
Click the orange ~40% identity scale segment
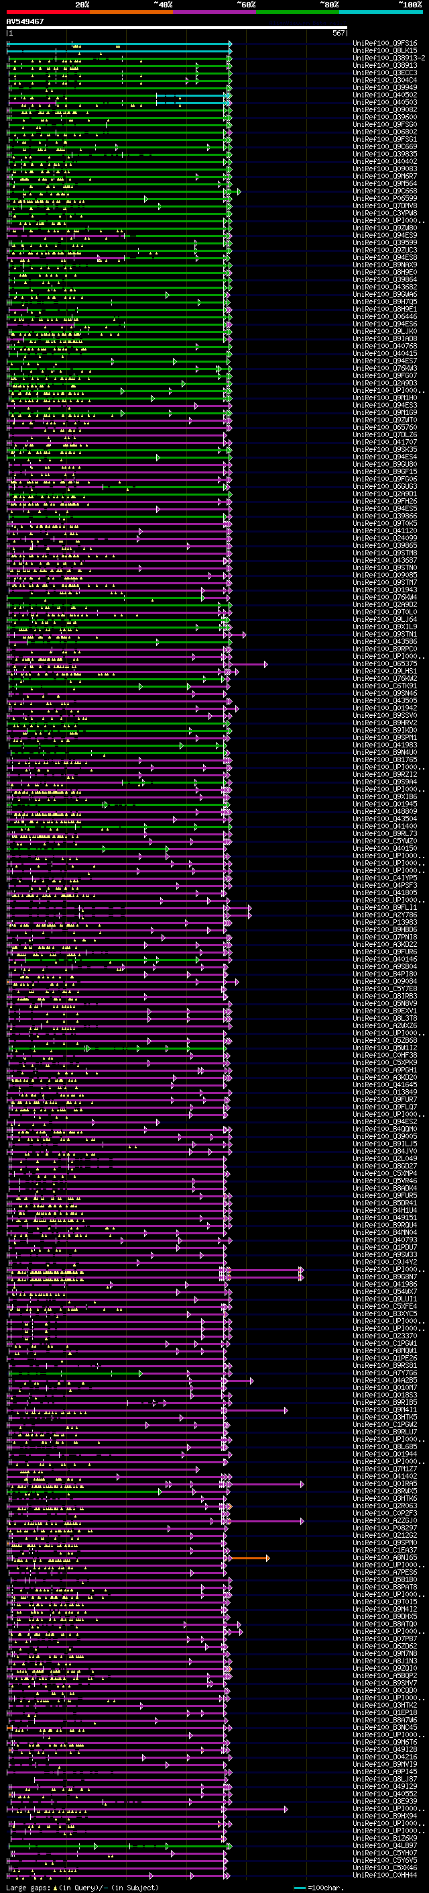pos(131,12)
